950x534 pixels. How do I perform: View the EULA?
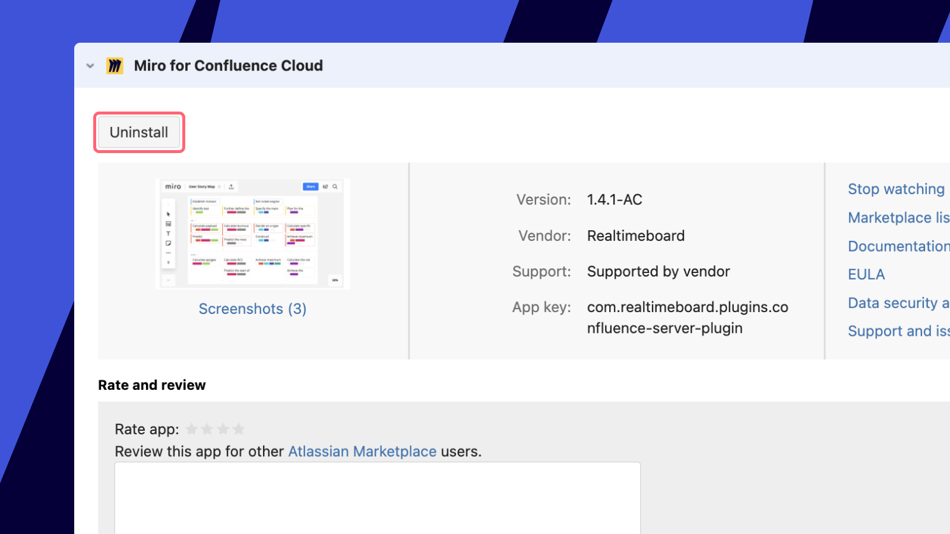click(x=866, y=274)
